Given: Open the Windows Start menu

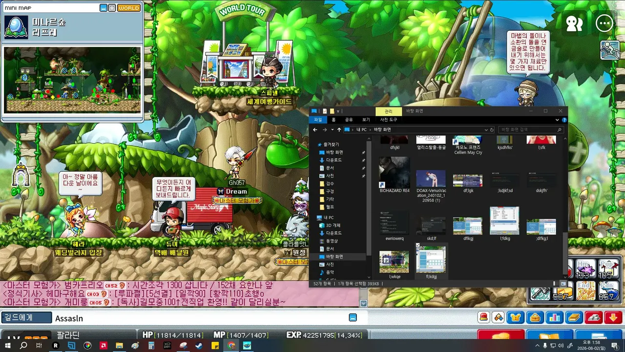Looking at the screenshot, I should tap(8, 346).
